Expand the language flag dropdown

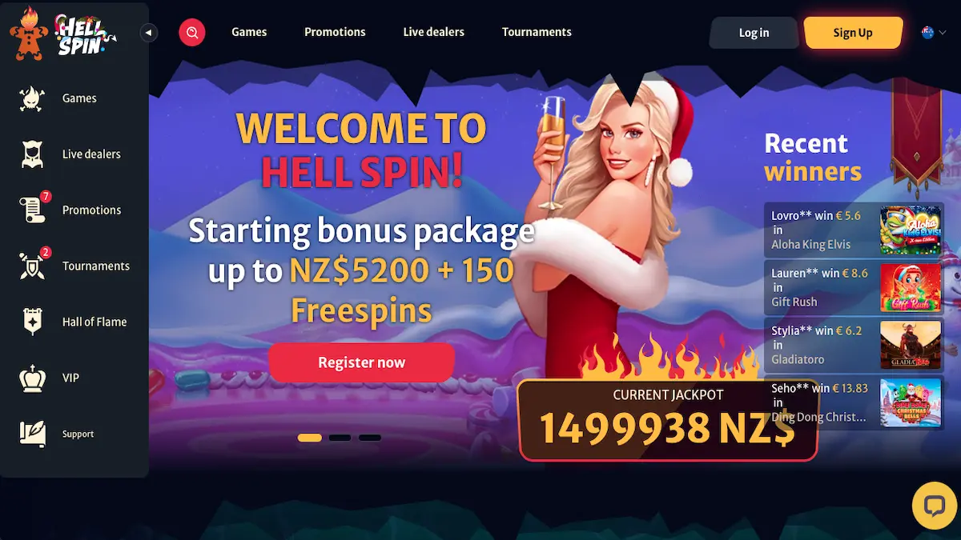(x=934, y=33)
